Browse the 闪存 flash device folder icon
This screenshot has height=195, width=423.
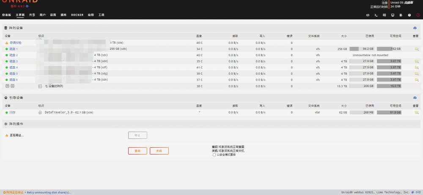click(417, 112)
